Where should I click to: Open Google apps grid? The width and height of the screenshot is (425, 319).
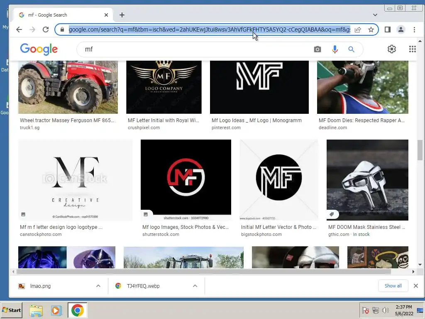(x=412, y=49)
